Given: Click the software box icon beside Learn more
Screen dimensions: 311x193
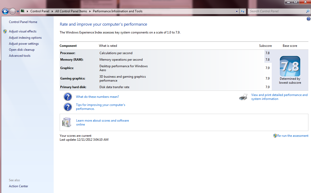Looking at the screenshot, I should [67, 122].
